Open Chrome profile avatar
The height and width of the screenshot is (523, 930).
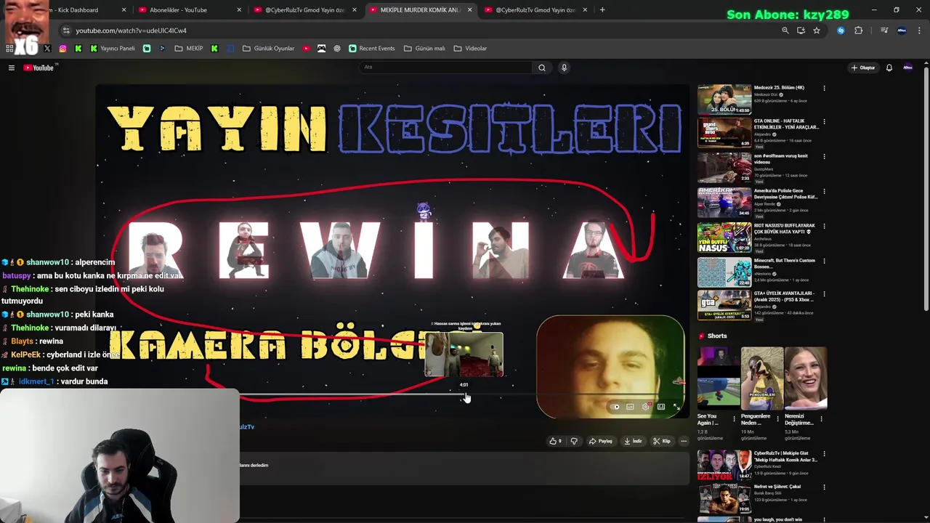(x=902, y=31)
